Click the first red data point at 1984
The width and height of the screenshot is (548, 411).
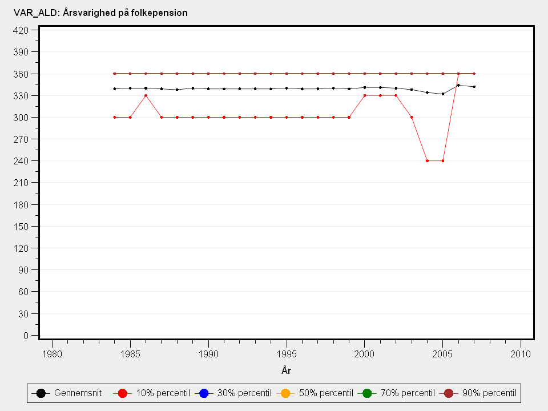115,117
